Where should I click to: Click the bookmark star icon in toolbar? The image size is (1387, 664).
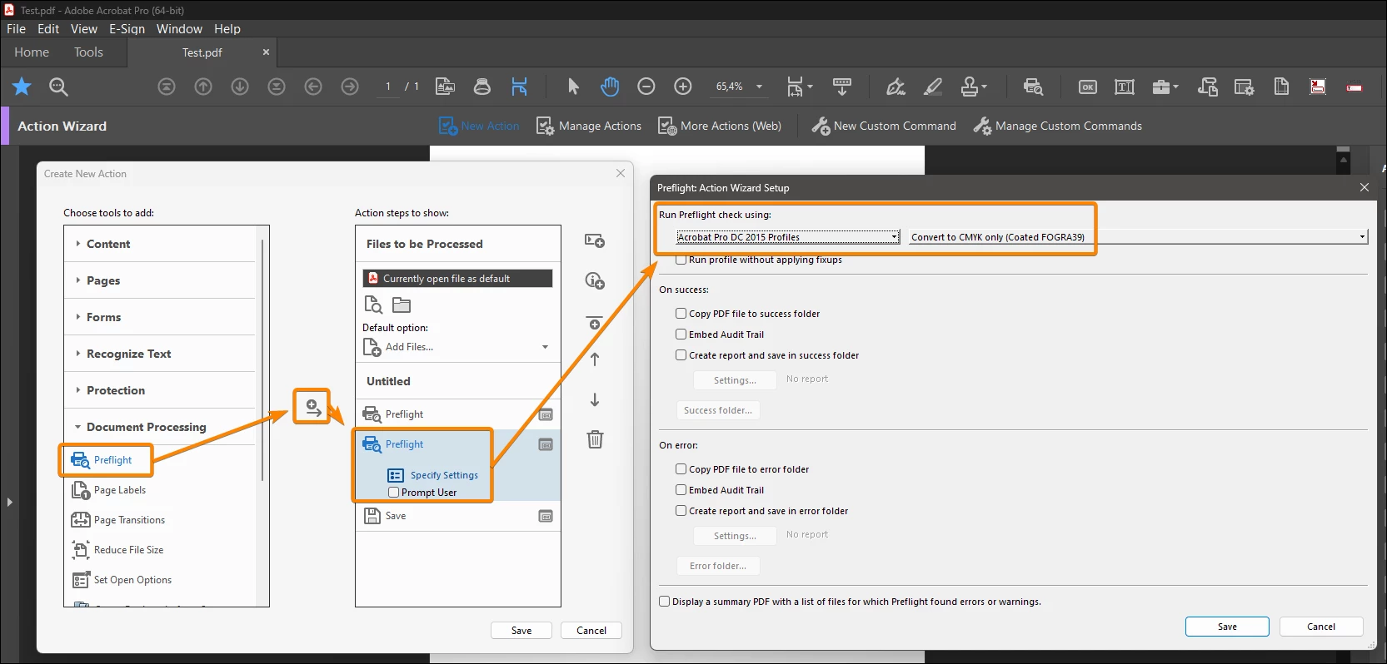[22, 87]
